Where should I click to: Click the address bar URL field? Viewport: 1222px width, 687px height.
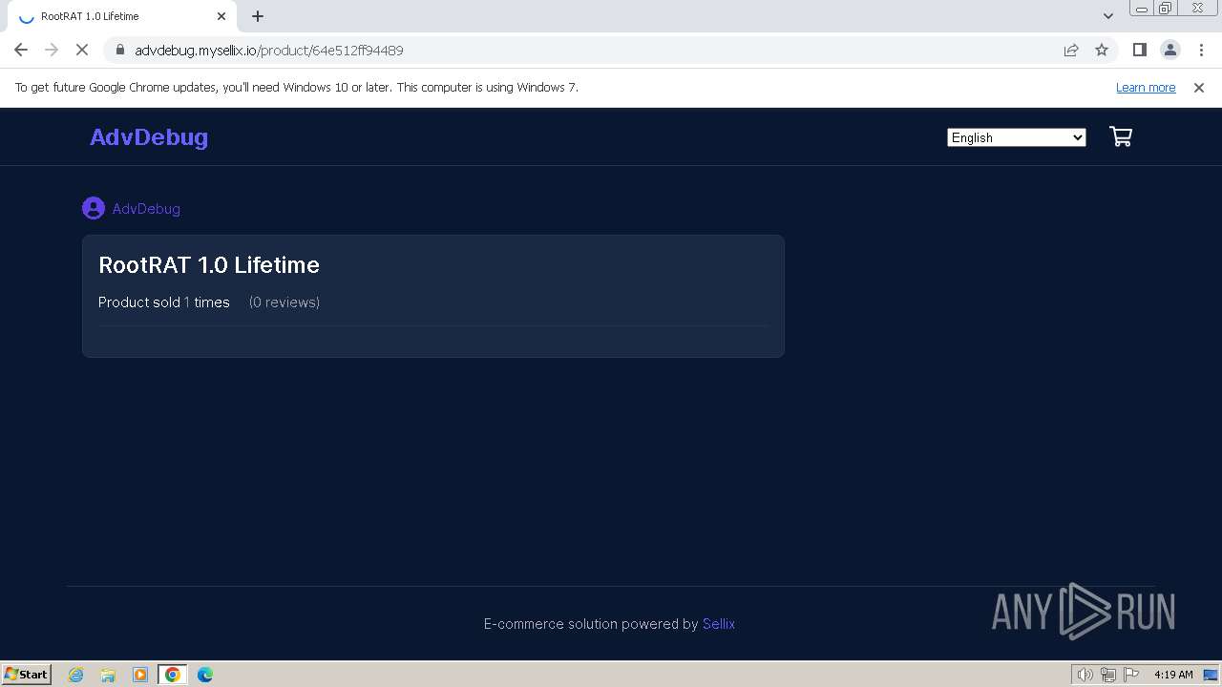coord(592,50)
